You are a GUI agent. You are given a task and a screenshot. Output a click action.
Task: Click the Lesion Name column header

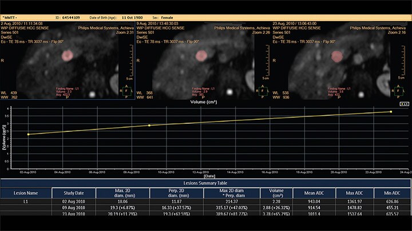[x=25, y=193]
